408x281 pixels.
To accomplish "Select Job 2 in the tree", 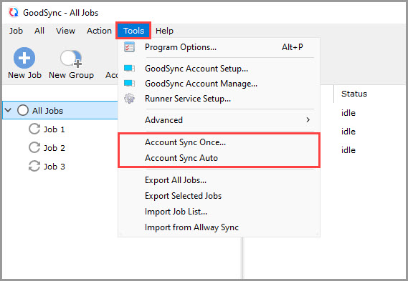I will 54,148.
